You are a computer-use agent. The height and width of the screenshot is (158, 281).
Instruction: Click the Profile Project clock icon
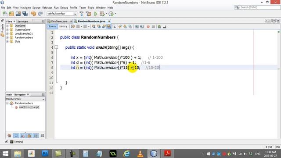pyautogui.click(x=111, y=14)
